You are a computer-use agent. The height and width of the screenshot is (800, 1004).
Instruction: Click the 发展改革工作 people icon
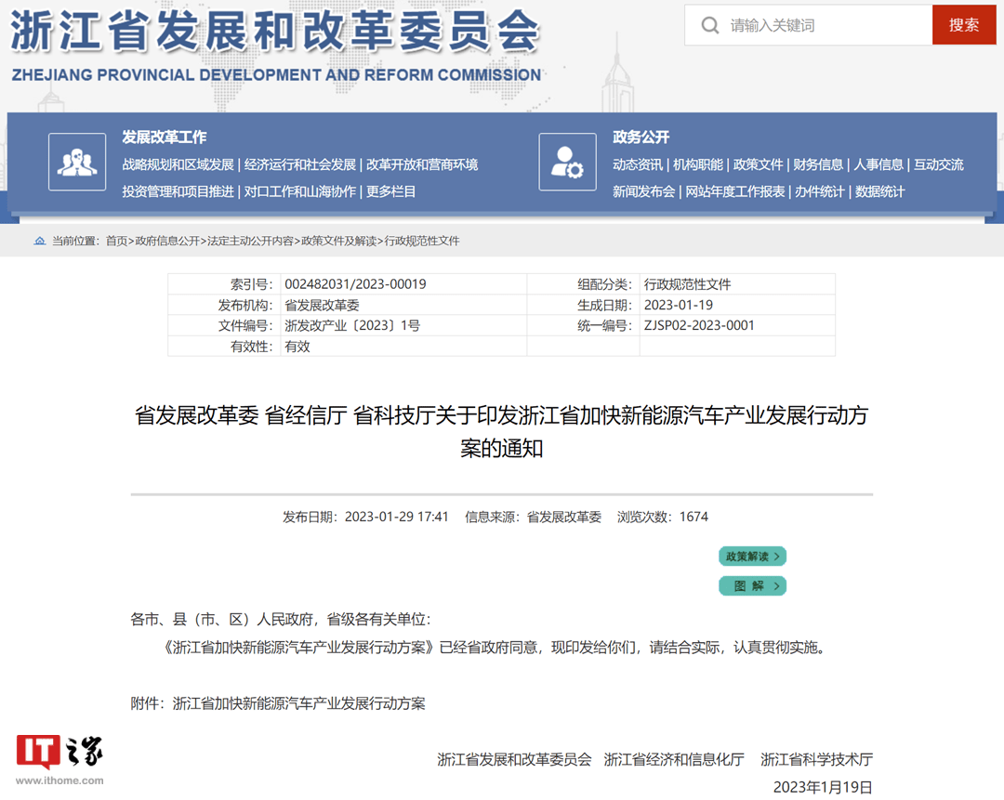pyautogui.click(x=77, y=162)
